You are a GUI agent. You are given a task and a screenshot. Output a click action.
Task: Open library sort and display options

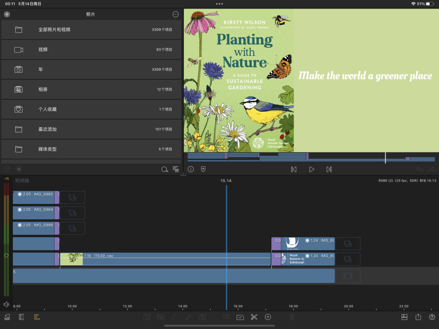tap(175, 169)
